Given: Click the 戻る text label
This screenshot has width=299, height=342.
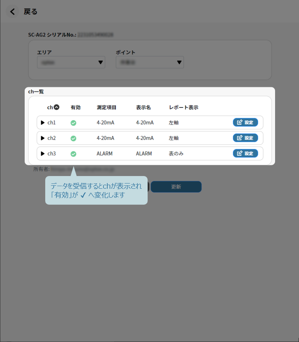Looking at the screenshot, I should (x=31, y=12).
